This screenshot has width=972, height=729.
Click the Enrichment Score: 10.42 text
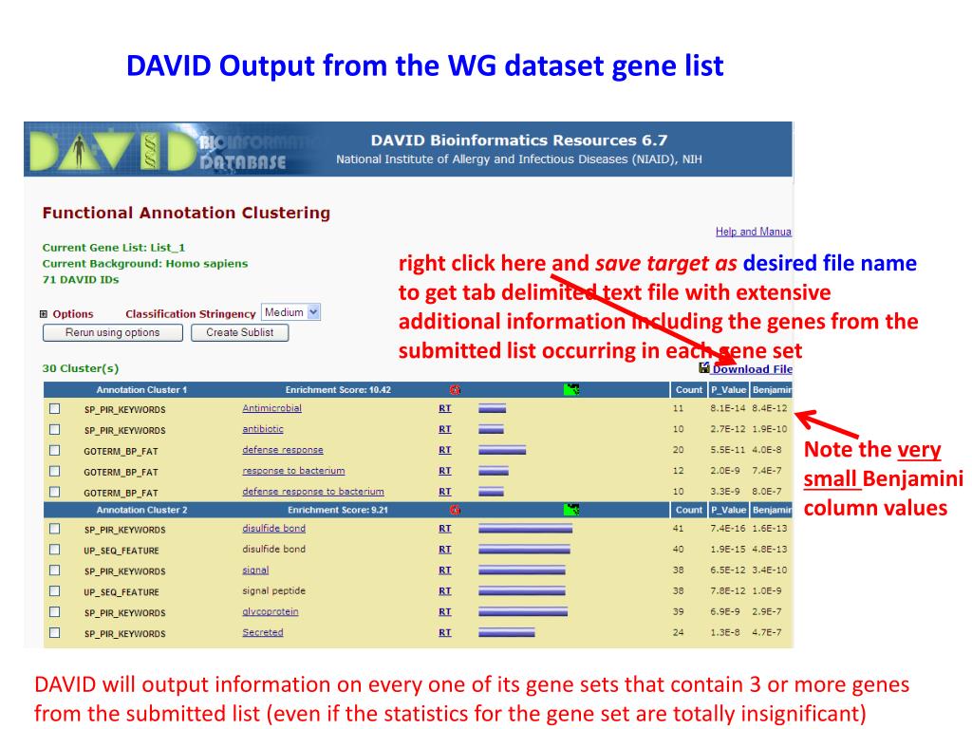(338, 390)
